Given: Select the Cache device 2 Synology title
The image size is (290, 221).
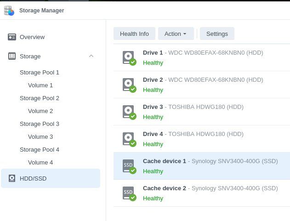Looking at the screenshot, I should (210, 188).
